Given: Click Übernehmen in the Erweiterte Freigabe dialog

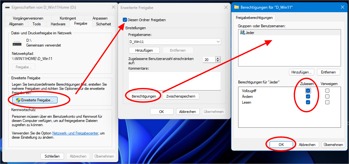Looking at the screenshot, I should tap(214, 112).
